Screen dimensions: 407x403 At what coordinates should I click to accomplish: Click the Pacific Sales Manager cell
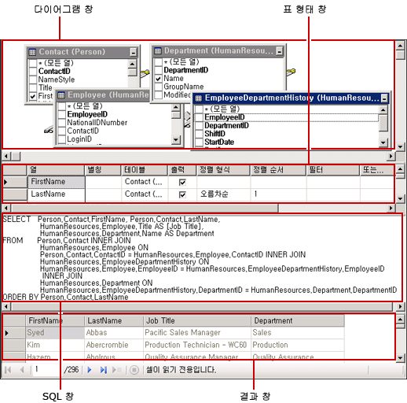tap(197, 333)
